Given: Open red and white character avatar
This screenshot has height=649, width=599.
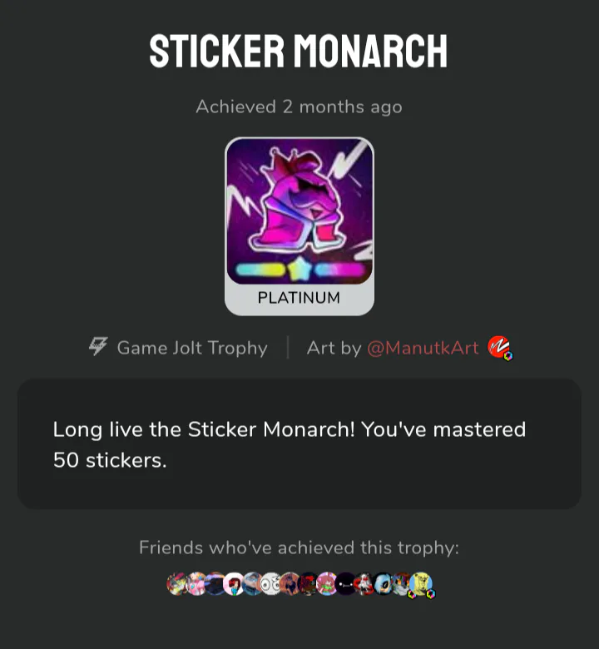Looking at the screenshot, I should tap(364, 584).
